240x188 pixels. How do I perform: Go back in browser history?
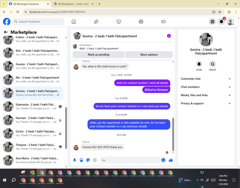4,12
